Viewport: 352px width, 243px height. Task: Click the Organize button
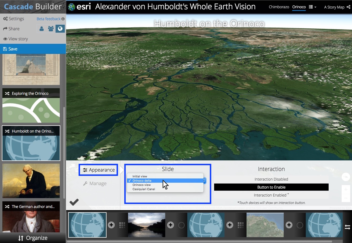[33, 238]
